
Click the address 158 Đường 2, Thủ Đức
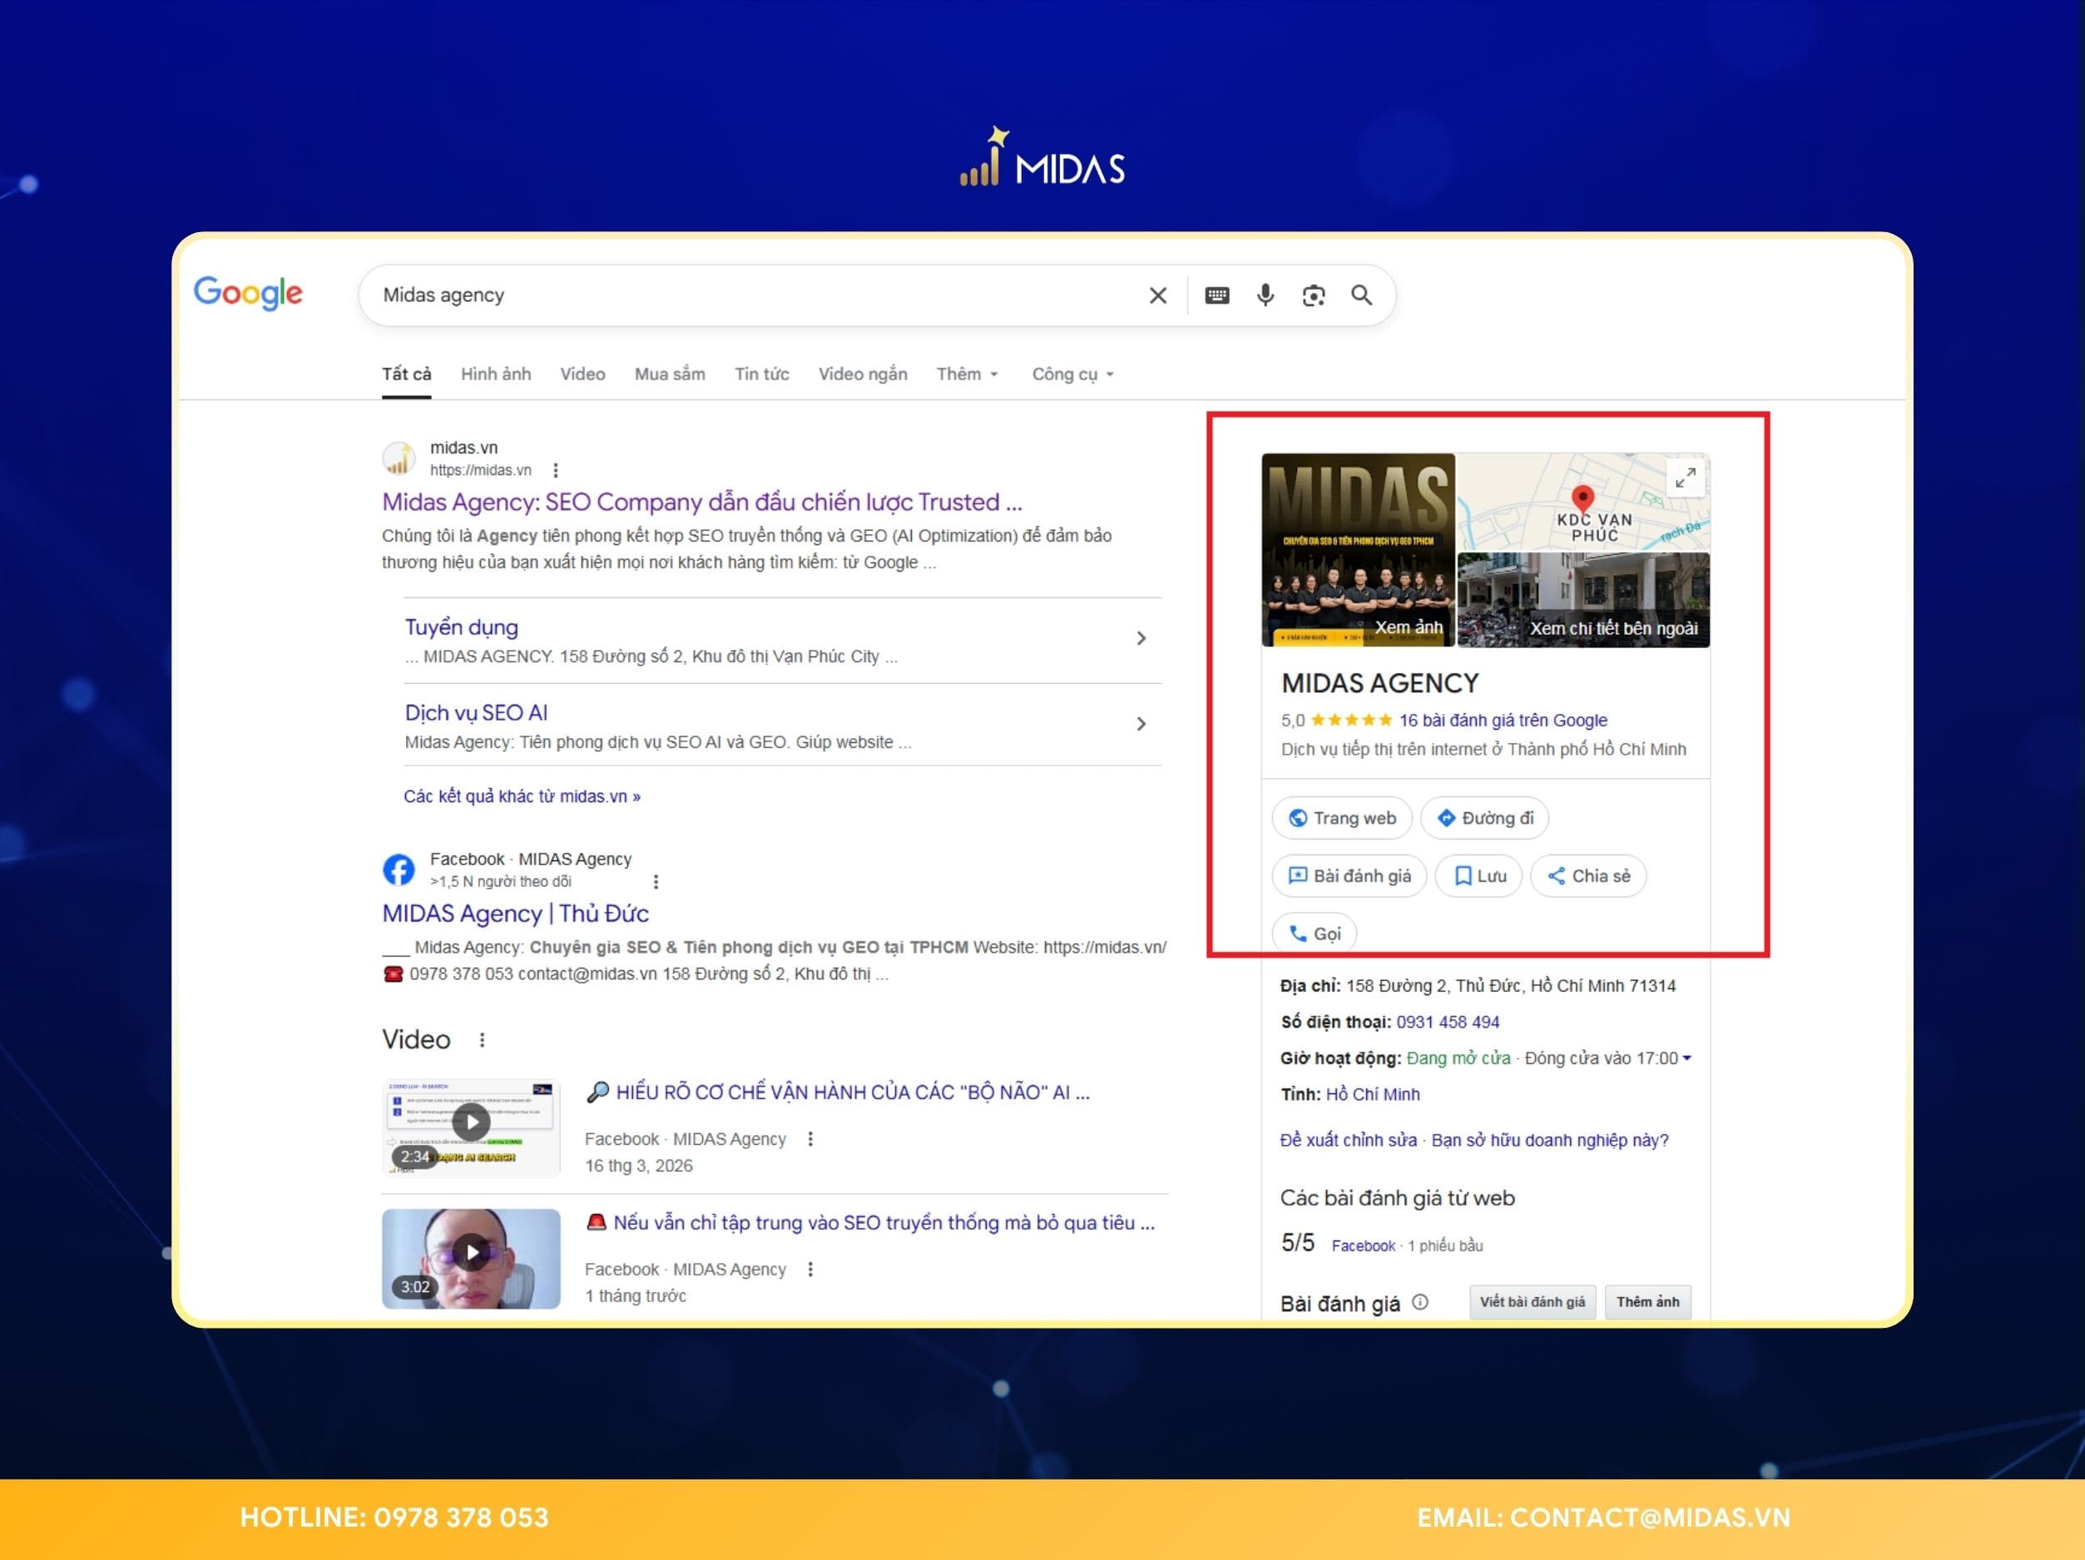(1511, 986)
